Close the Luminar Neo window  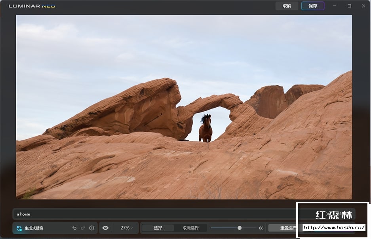(x=363, y=6)
